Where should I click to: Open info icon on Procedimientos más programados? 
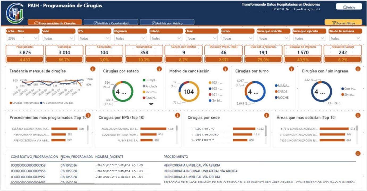pos(88,115)
